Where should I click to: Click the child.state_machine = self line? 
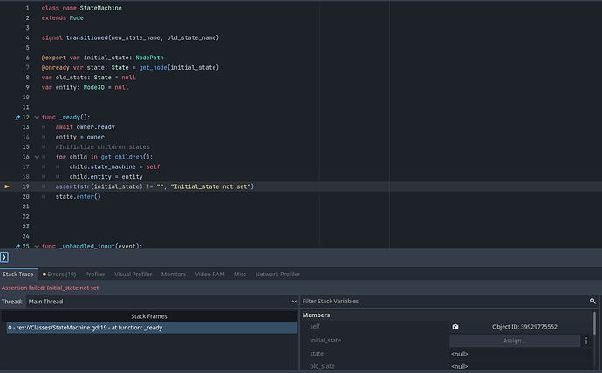pos(114,166)
